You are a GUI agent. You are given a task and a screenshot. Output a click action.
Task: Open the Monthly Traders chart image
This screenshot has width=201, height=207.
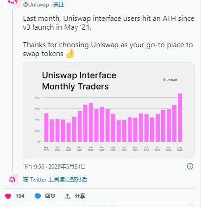(108, 111)
